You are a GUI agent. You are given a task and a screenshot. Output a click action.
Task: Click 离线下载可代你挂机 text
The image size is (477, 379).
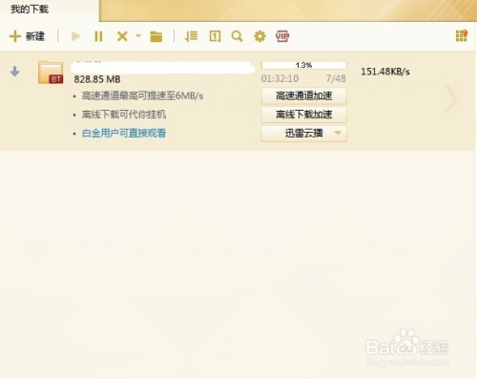[x=124, y=115]
